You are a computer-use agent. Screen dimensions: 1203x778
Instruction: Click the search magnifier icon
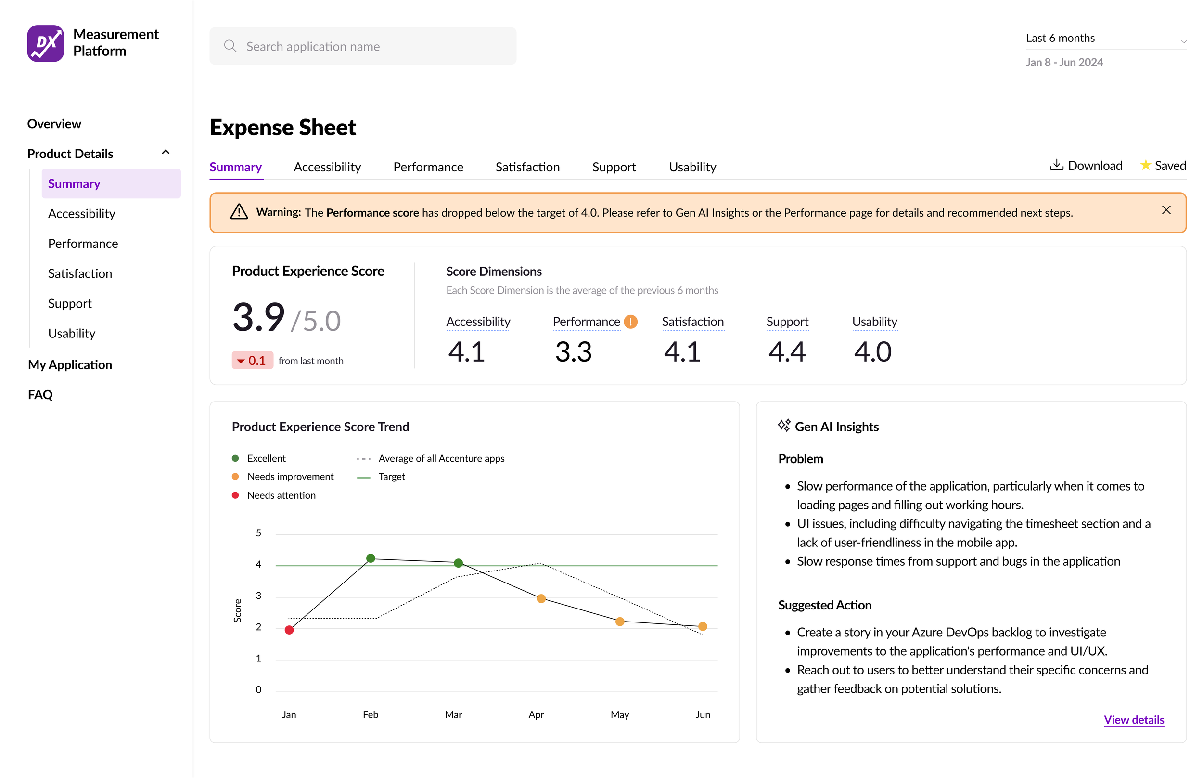[230, 46]
